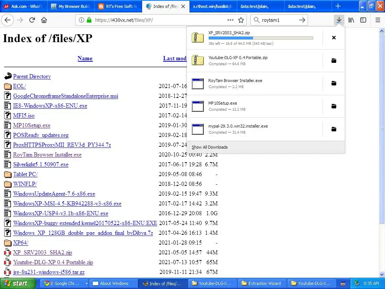The height and width of the screenshot is (289, 385).
Task: Open mypal-29.3.0.win32.installer.exe download entry
Action: pyautogui.click(x=255, y=129)
